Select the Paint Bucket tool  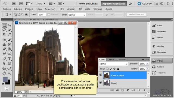click(x=10, y=49)
